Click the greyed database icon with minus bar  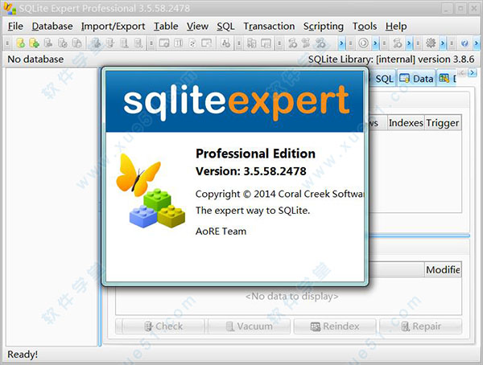click(x=47, y=43)
